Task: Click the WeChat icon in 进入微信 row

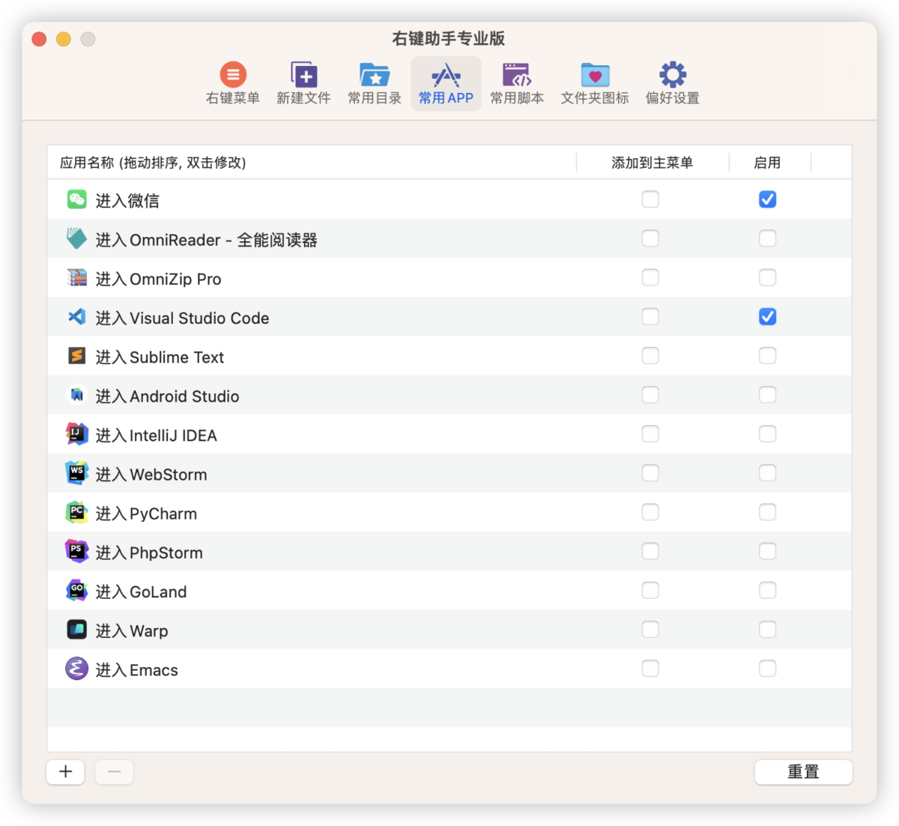Action: click(x=77, y=199)
